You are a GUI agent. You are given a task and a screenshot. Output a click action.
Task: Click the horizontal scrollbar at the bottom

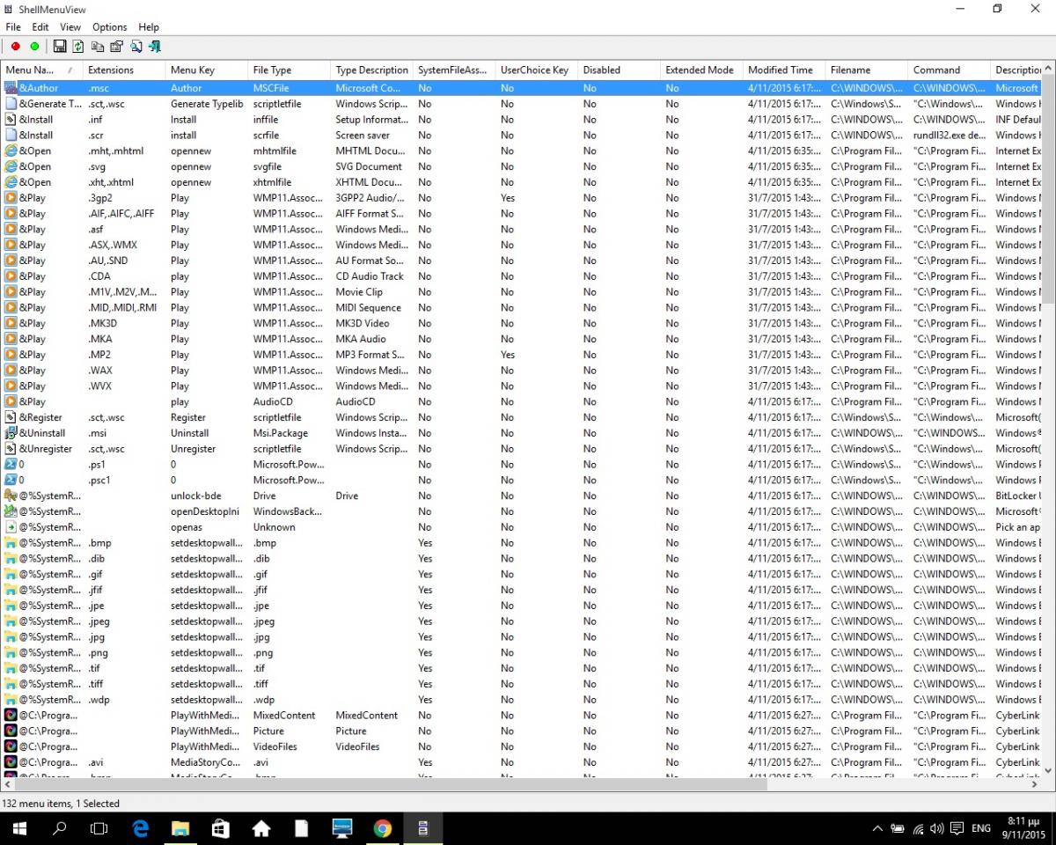point(387,783)
